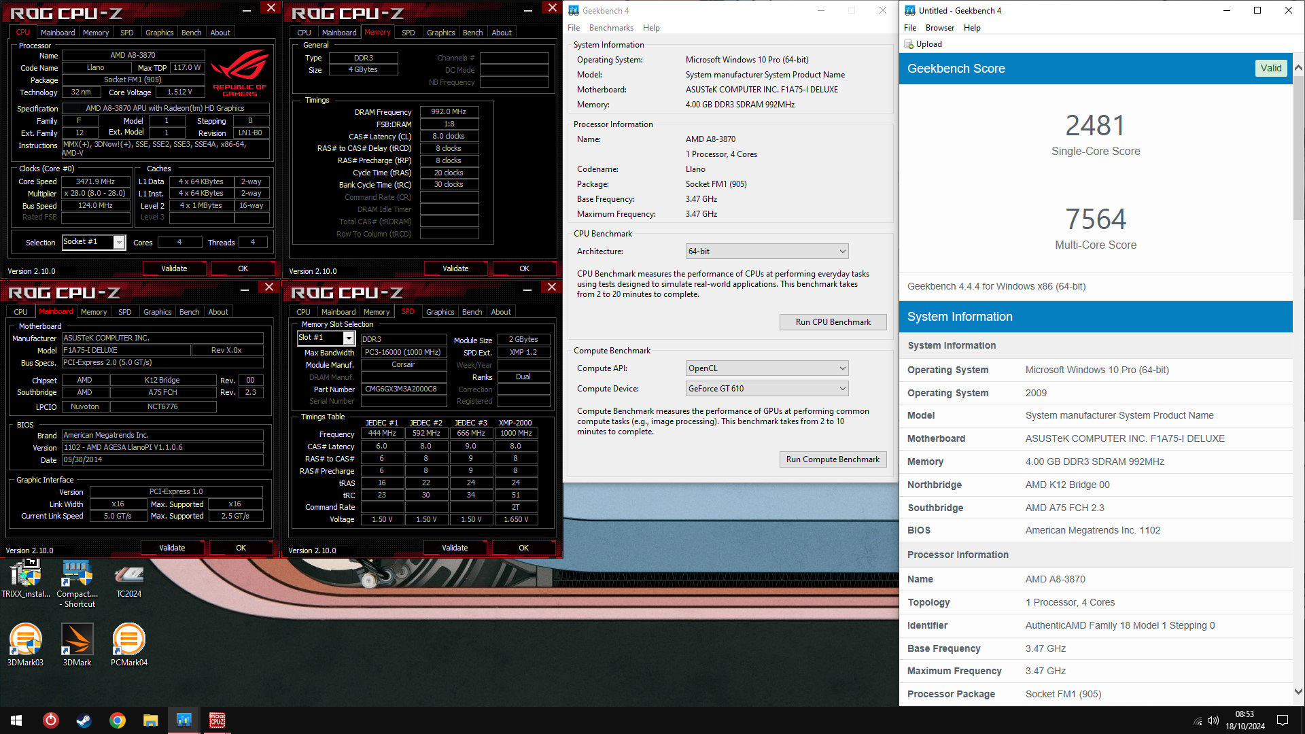Screen dimensions: 1305x734
Task: Launch 3DMark desktop icon
Action: point(77,644)
